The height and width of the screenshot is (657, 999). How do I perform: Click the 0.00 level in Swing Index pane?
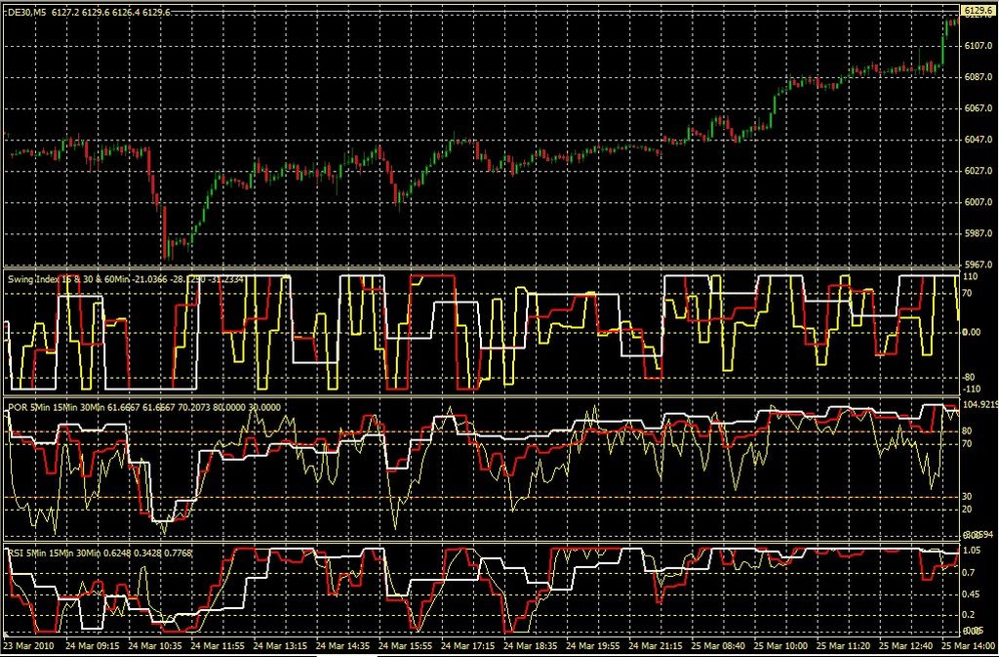click(x=973, y=332)
